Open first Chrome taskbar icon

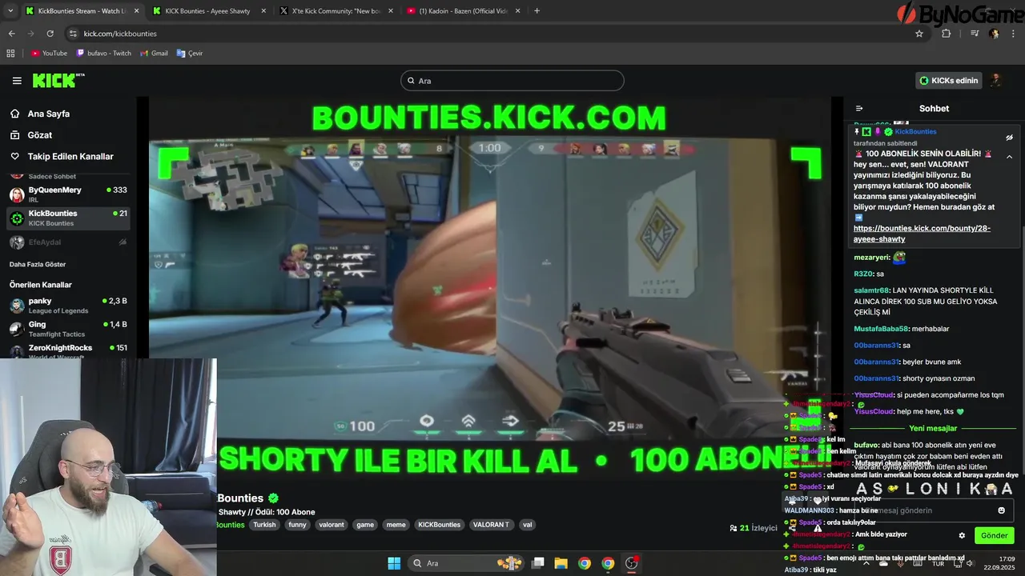(585, 563)
